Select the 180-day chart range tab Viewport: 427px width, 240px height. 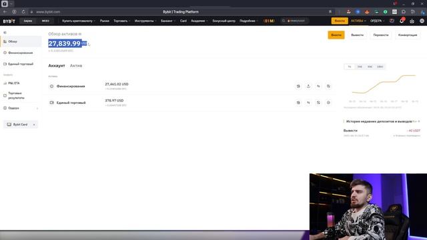(x=380, y=67)
